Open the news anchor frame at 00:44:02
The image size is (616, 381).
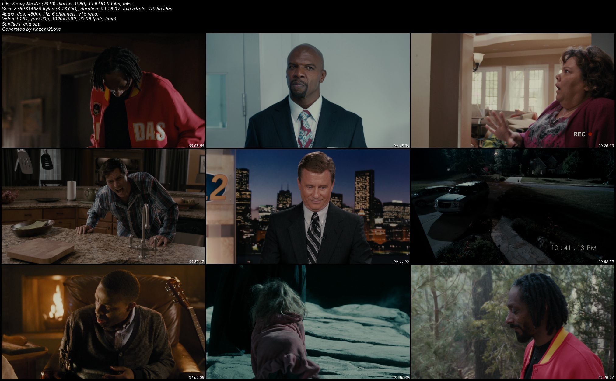[x=308, y=206]
